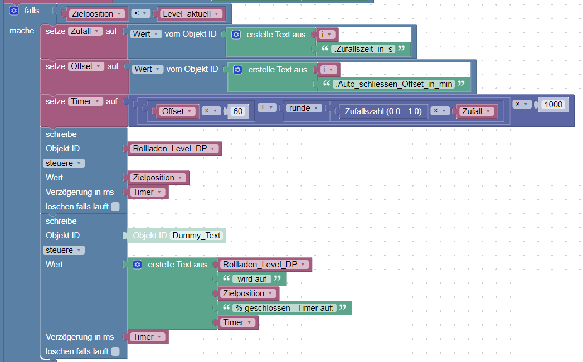Open the gear mutator on the falls block
This screenshot has height=362, width=583.
click(14, 11)
